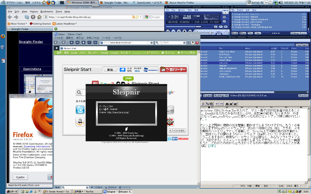Click Credits button in About Firefox
This screenshot has height=194, width=311.
(x=20, y=177)
